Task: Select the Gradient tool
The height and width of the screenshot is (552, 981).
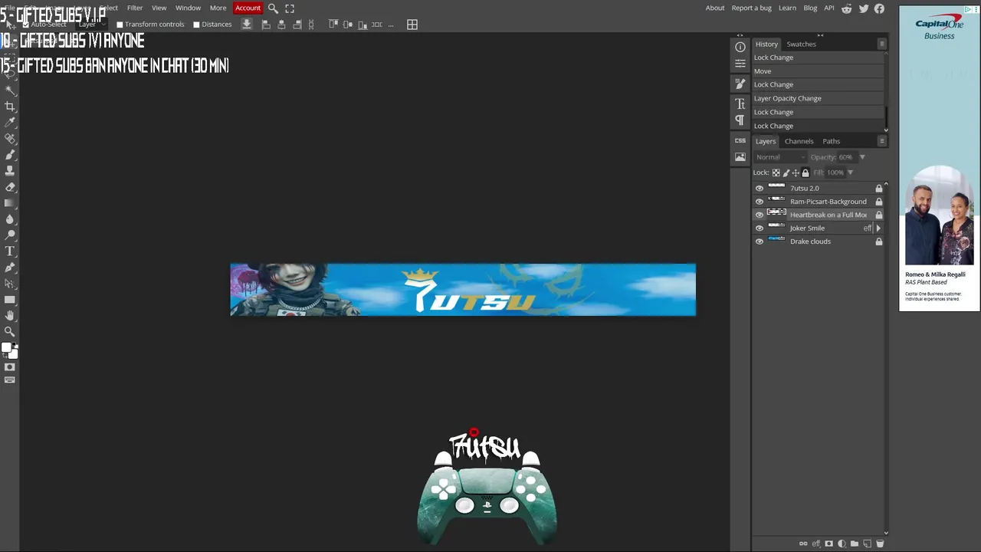Action: click(x=10, y=203)
